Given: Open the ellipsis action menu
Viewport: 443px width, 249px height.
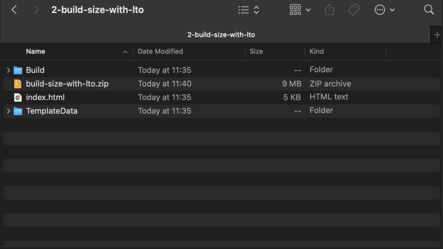Looking at the screenshot, I should 384,10.
